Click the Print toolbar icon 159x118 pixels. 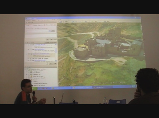click(x=105, y=21)
